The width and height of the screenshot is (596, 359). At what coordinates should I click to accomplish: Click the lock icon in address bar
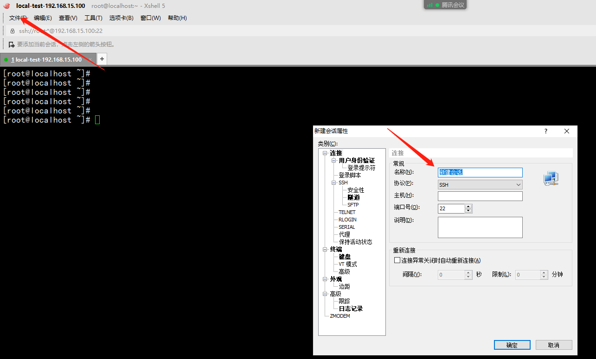tap(13, 31)
